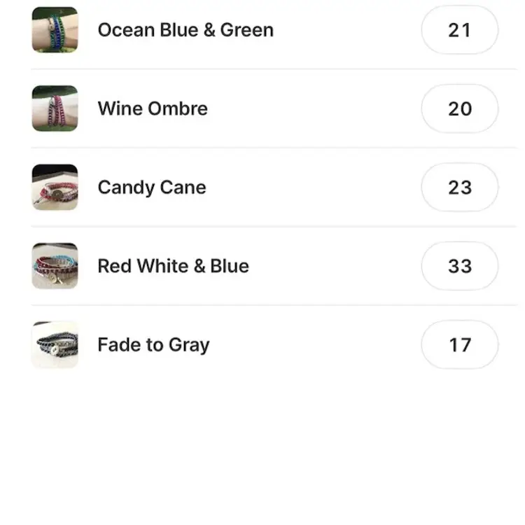The width and height of the screenshot is (525, 525).
Task: Select the Candy Cane title text
Action: click(x=152, y=187)
